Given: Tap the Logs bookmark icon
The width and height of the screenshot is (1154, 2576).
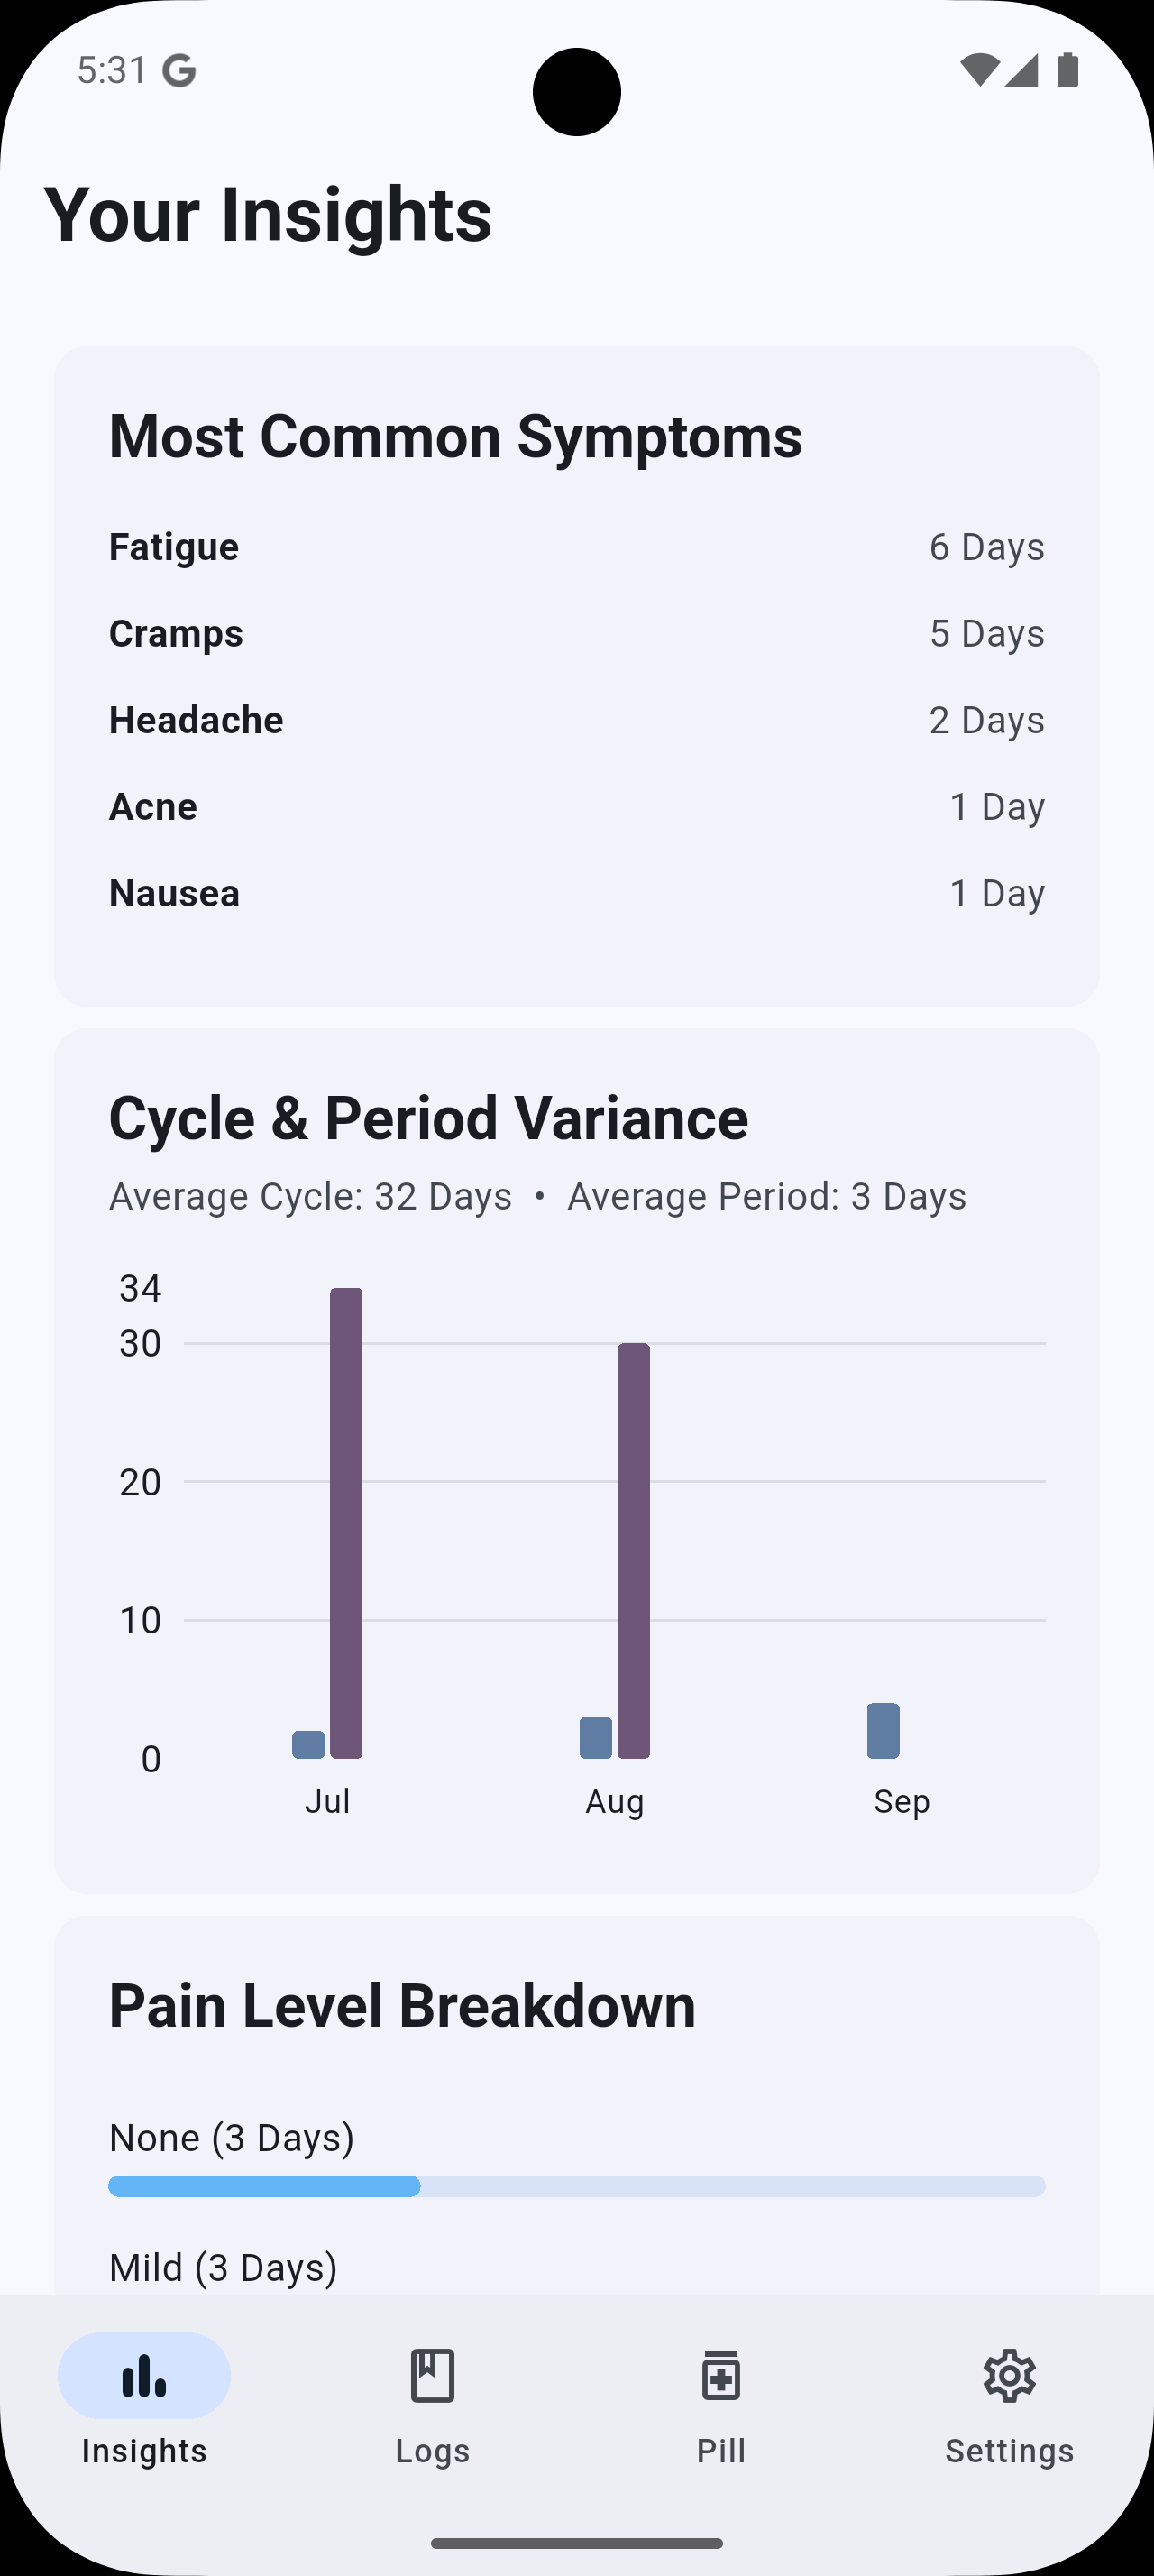Looking at the screenshot, I should (432, 2375).
